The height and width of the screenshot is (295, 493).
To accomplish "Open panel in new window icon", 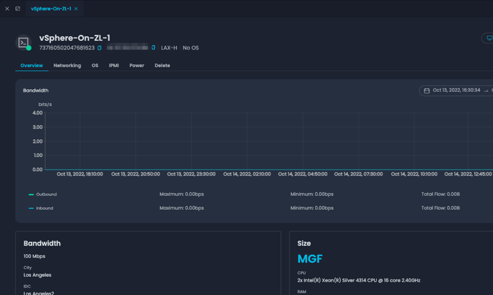I will pos(17,9).
